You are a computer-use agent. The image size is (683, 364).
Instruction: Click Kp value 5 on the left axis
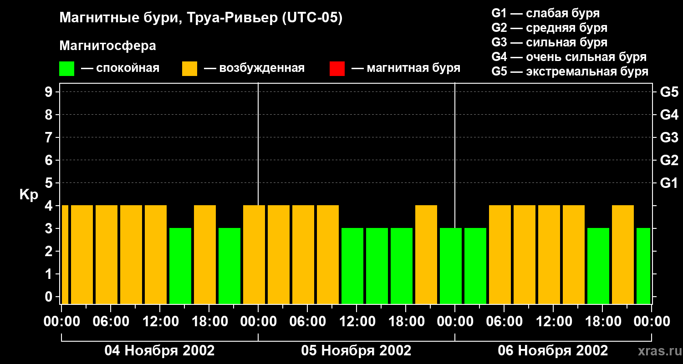50,183
